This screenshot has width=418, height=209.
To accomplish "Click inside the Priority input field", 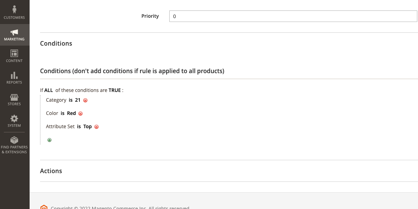I will pyautogui.click(x=293, y=16).
